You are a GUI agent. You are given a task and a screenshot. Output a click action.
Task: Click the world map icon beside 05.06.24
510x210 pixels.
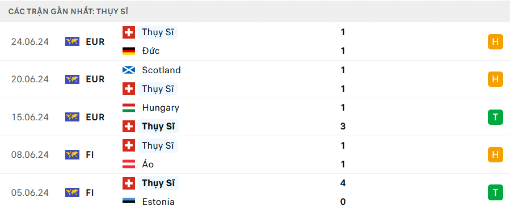[x=72, y=192]
